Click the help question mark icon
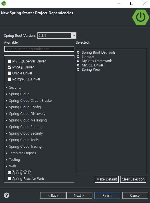The width and height of the screenshot is (150, 203). point(7,195)
